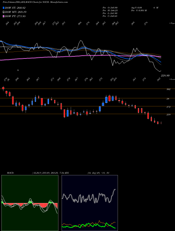Click inside the dark blue ADX chart panel
Image resolution: width=175 pixels, height=231 pixels.
(x=90, y=203)
